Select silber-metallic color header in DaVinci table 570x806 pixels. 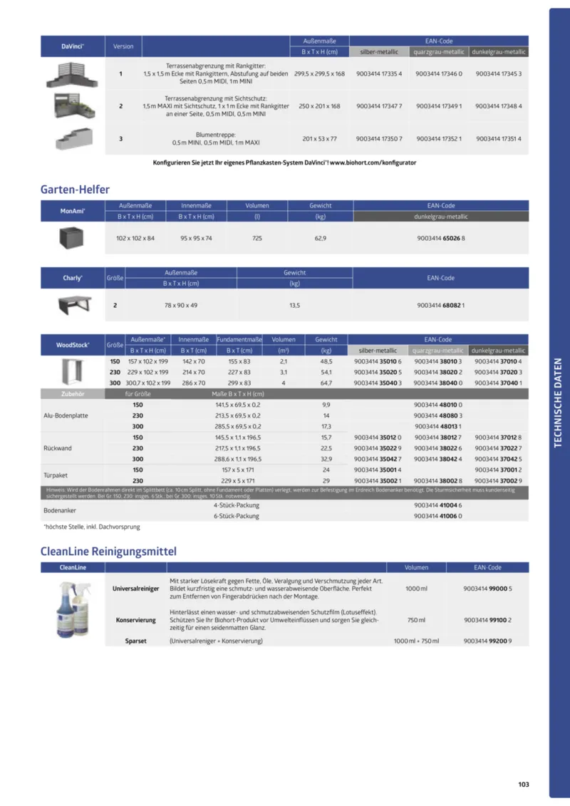pyautogui.click(x=379, y=52)
